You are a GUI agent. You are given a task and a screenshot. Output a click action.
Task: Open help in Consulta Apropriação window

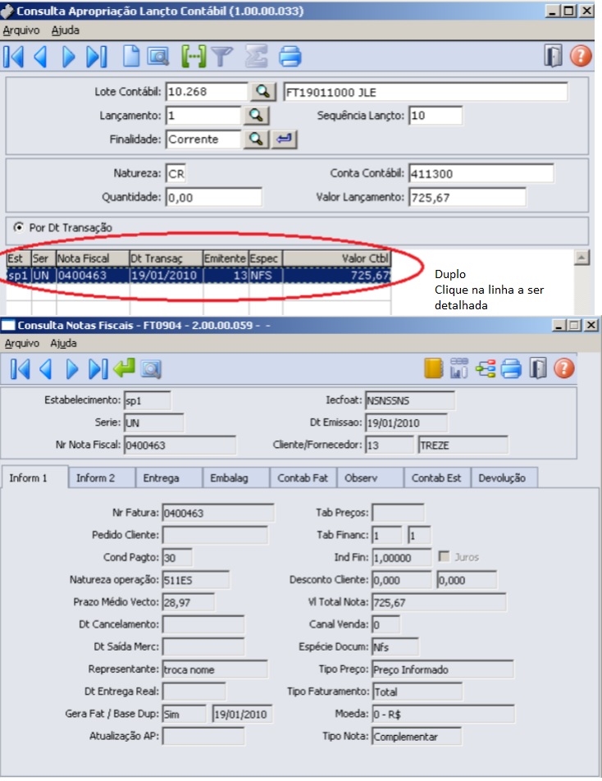pyautogui.click(x=581, y=56)
